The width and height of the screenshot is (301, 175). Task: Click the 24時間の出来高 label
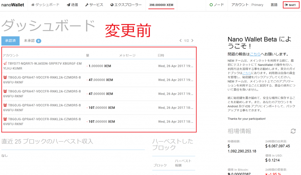point(276,142)
